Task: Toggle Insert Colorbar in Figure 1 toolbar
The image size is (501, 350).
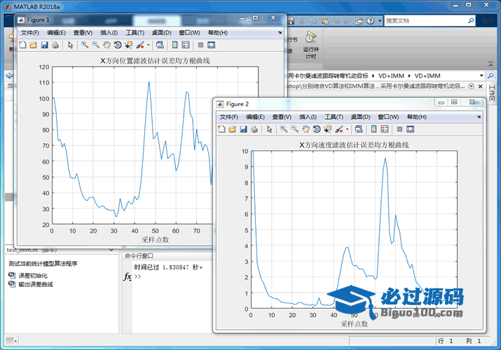Action: pos(174,45)
